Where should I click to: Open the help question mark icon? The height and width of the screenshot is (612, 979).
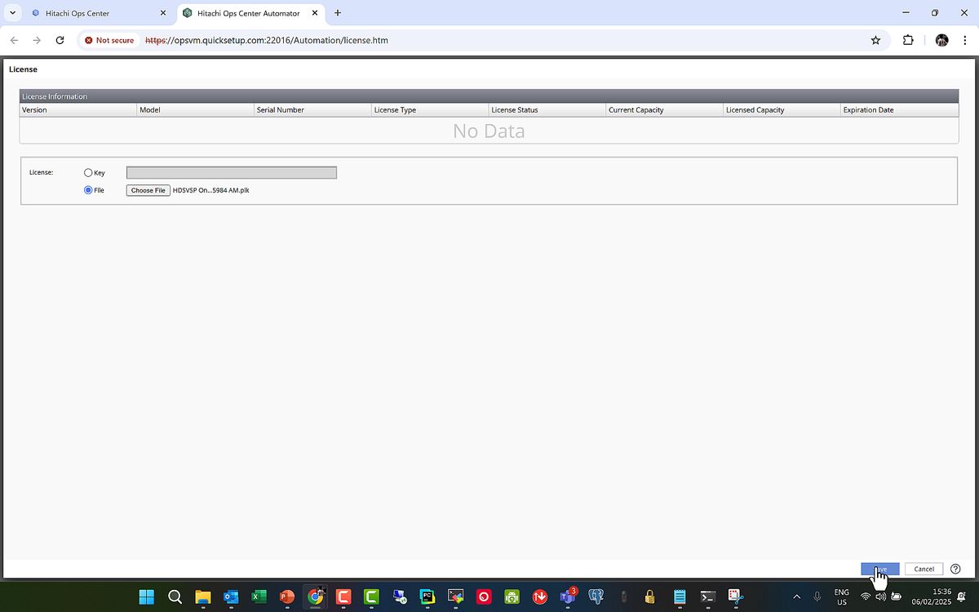tap(956, 569)
